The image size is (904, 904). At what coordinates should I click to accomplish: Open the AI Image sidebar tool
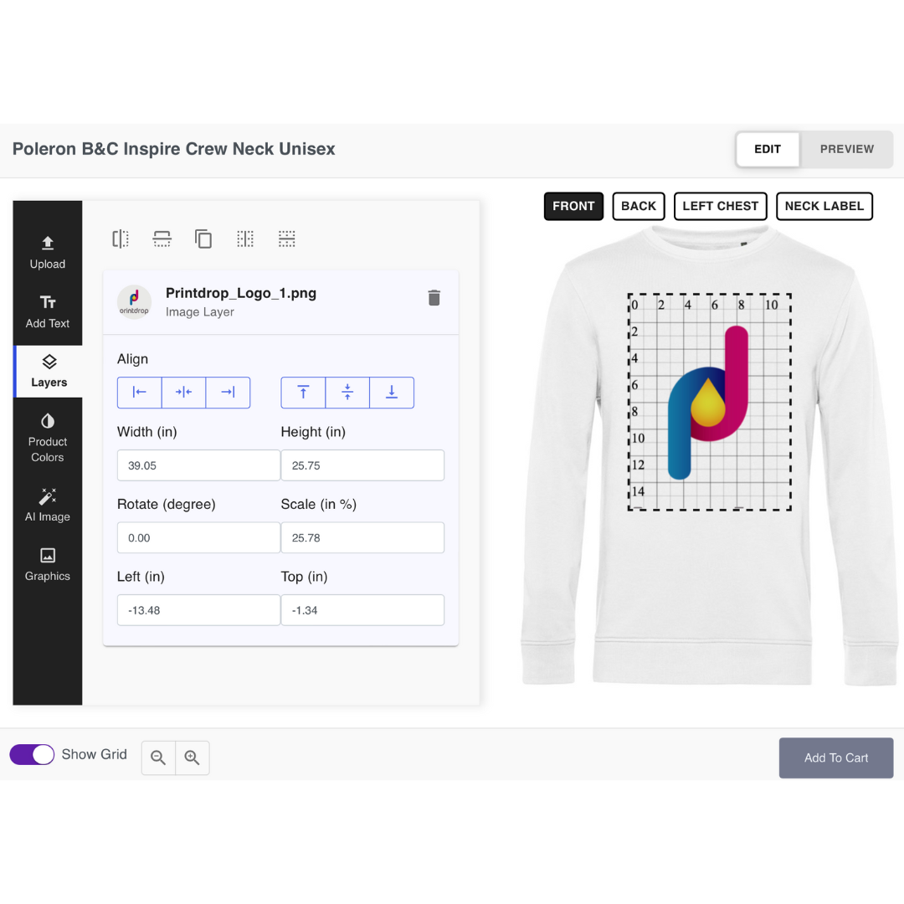pos(48,506)
